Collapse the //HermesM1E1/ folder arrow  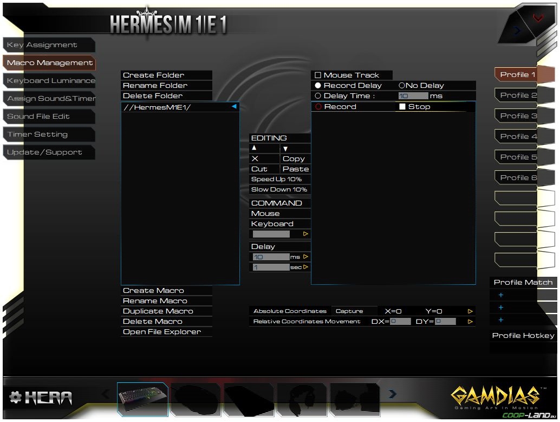234,106
